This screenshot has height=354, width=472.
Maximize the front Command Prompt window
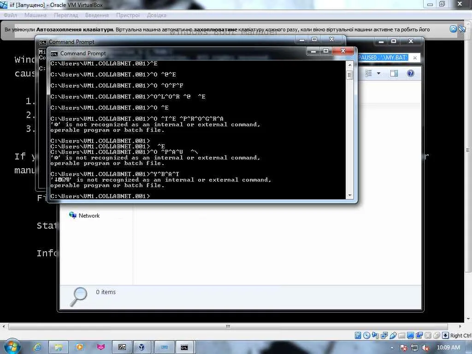click(326, 51)
